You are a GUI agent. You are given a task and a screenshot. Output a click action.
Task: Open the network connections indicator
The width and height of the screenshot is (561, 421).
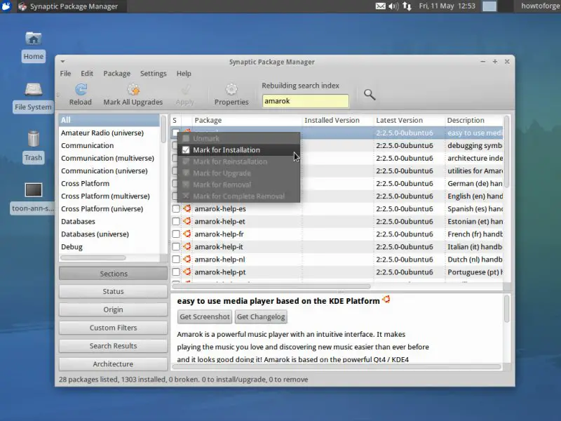point(407,6)
